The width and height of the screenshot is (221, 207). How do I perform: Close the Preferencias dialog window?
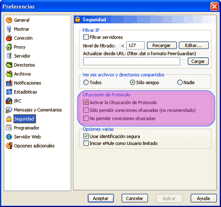tap(215, 6)
